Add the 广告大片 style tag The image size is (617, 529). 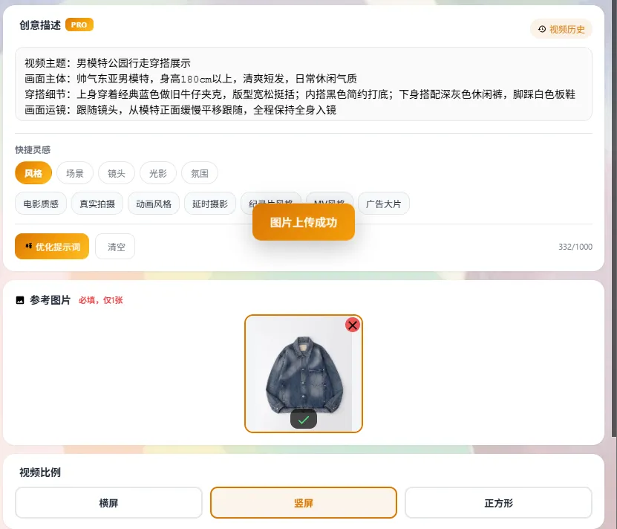pyautogui.click(x=384, y=204)
